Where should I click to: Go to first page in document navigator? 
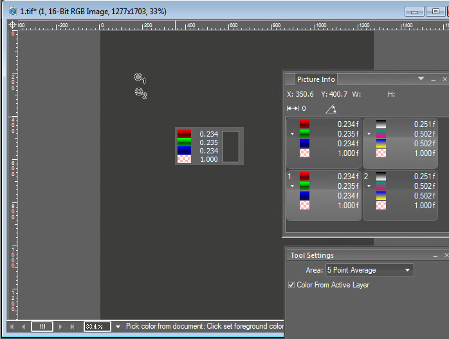coord(12,326)
